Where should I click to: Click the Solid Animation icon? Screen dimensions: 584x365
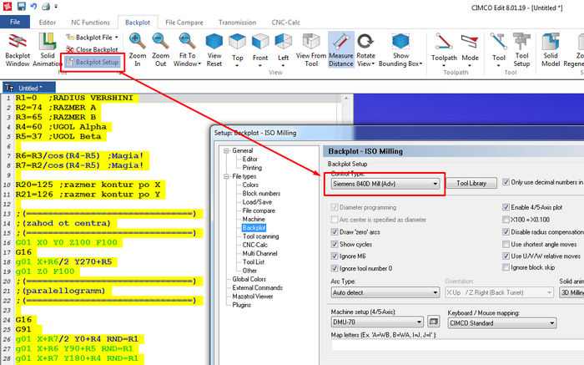point(49,48)
